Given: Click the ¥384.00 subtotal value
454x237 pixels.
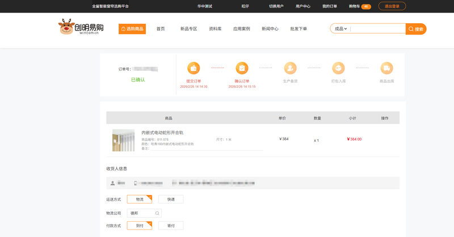Looking at the screenshot, I should (x=354, y=139).
